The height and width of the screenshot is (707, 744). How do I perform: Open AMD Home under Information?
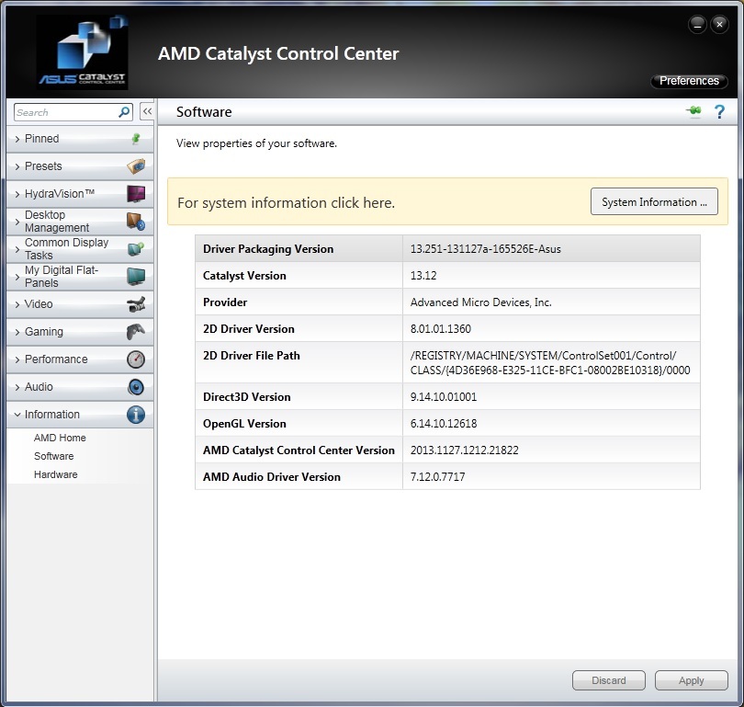point(60,438)
